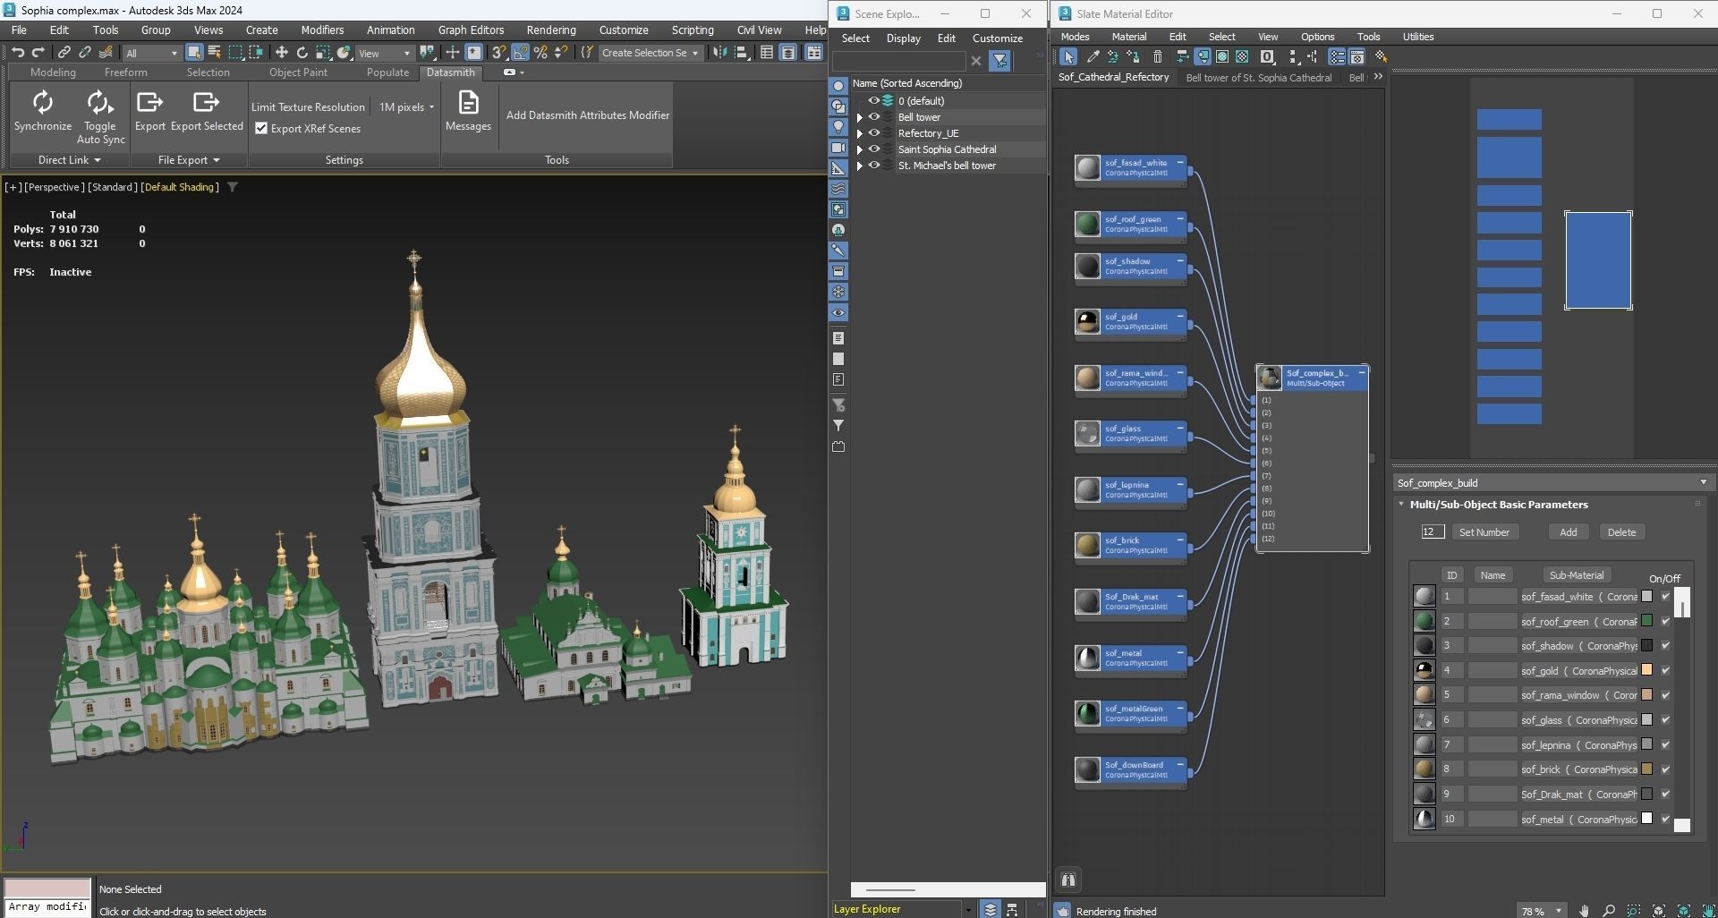Toggle Display Cameras filter in Scene Explorer
Screen dimensions: 1718x918
click(838, 148)
